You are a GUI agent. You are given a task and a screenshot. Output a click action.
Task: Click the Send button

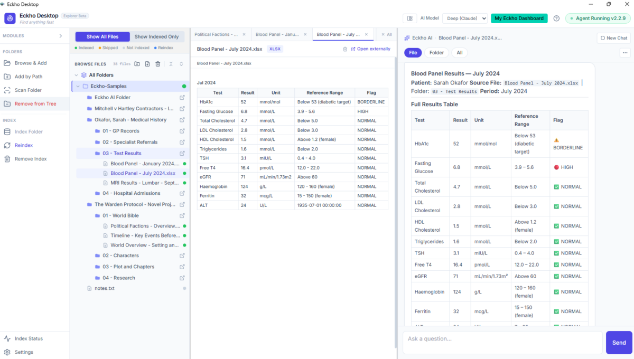(619, 343)
